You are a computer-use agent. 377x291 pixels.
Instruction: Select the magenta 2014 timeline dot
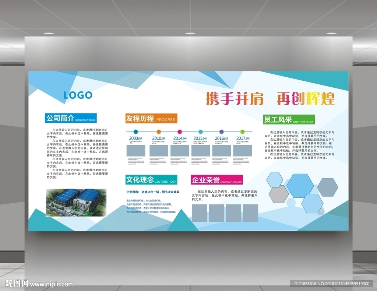(180, 132)
